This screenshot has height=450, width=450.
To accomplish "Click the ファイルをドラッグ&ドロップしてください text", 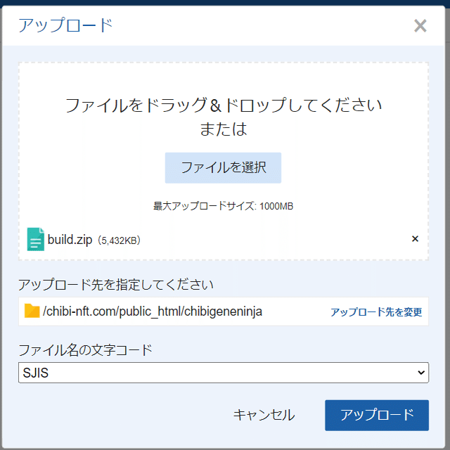I will 224,105.
